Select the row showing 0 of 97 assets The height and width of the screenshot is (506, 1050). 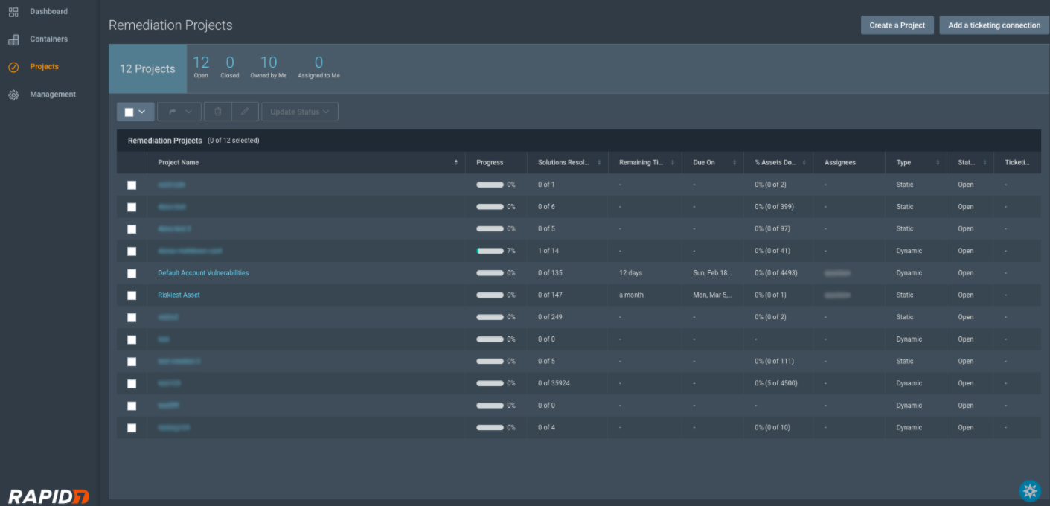[x=132, y=229]
